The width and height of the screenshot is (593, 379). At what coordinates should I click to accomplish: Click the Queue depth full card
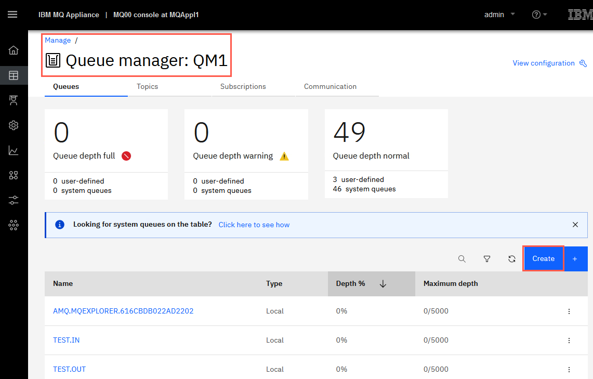(x=106, y=154)
